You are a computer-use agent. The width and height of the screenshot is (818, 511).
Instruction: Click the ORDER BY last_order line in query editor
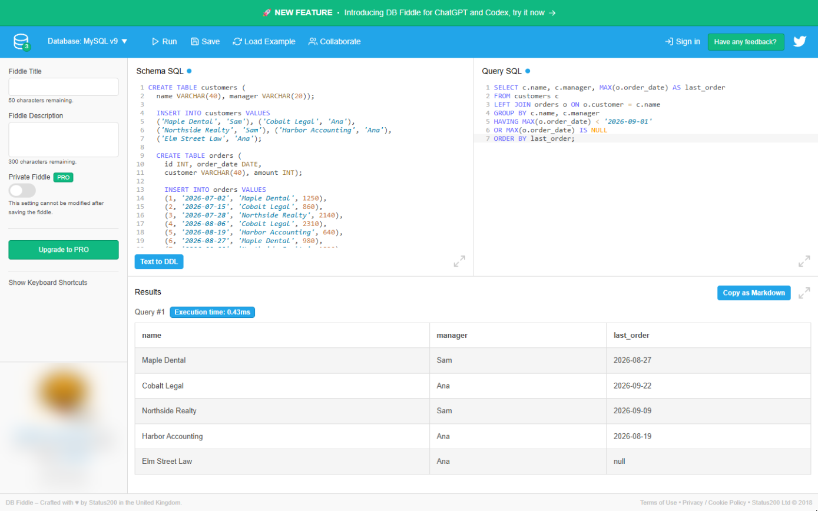[534, 138]
